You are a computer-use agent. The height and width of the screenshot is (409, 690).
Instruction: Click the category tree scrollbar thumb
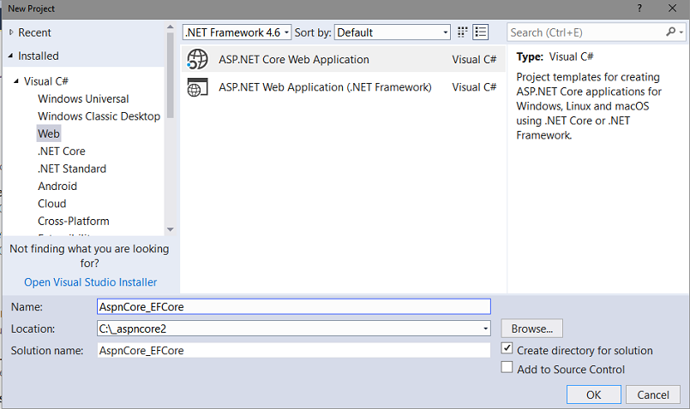point(171,75)
